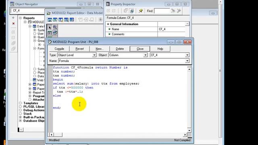258x145 pixels.
Task: Select the arrow pointer tool in Report Editor palette
Action: tap(50, 27)
